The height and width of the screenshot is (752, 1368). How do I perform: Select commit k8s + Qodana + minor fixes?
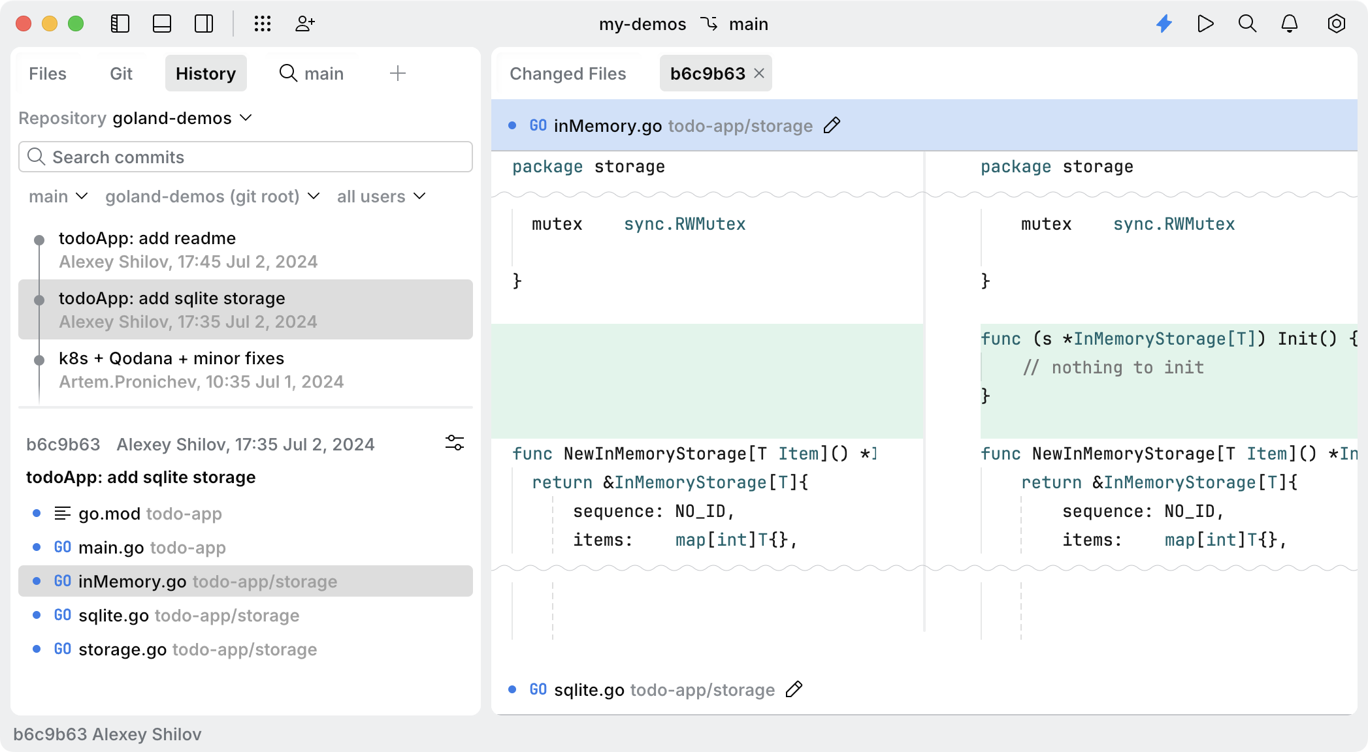point(246,370)
